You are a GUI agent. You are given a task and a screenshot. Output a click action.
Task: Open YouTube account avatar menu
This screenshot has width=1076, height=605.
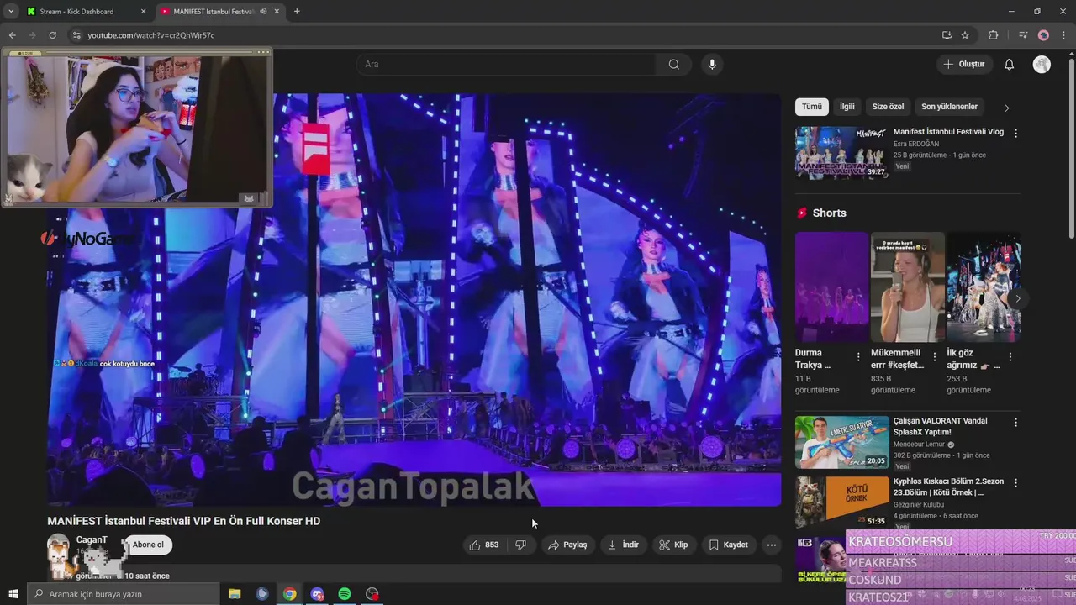(1042, 65)
